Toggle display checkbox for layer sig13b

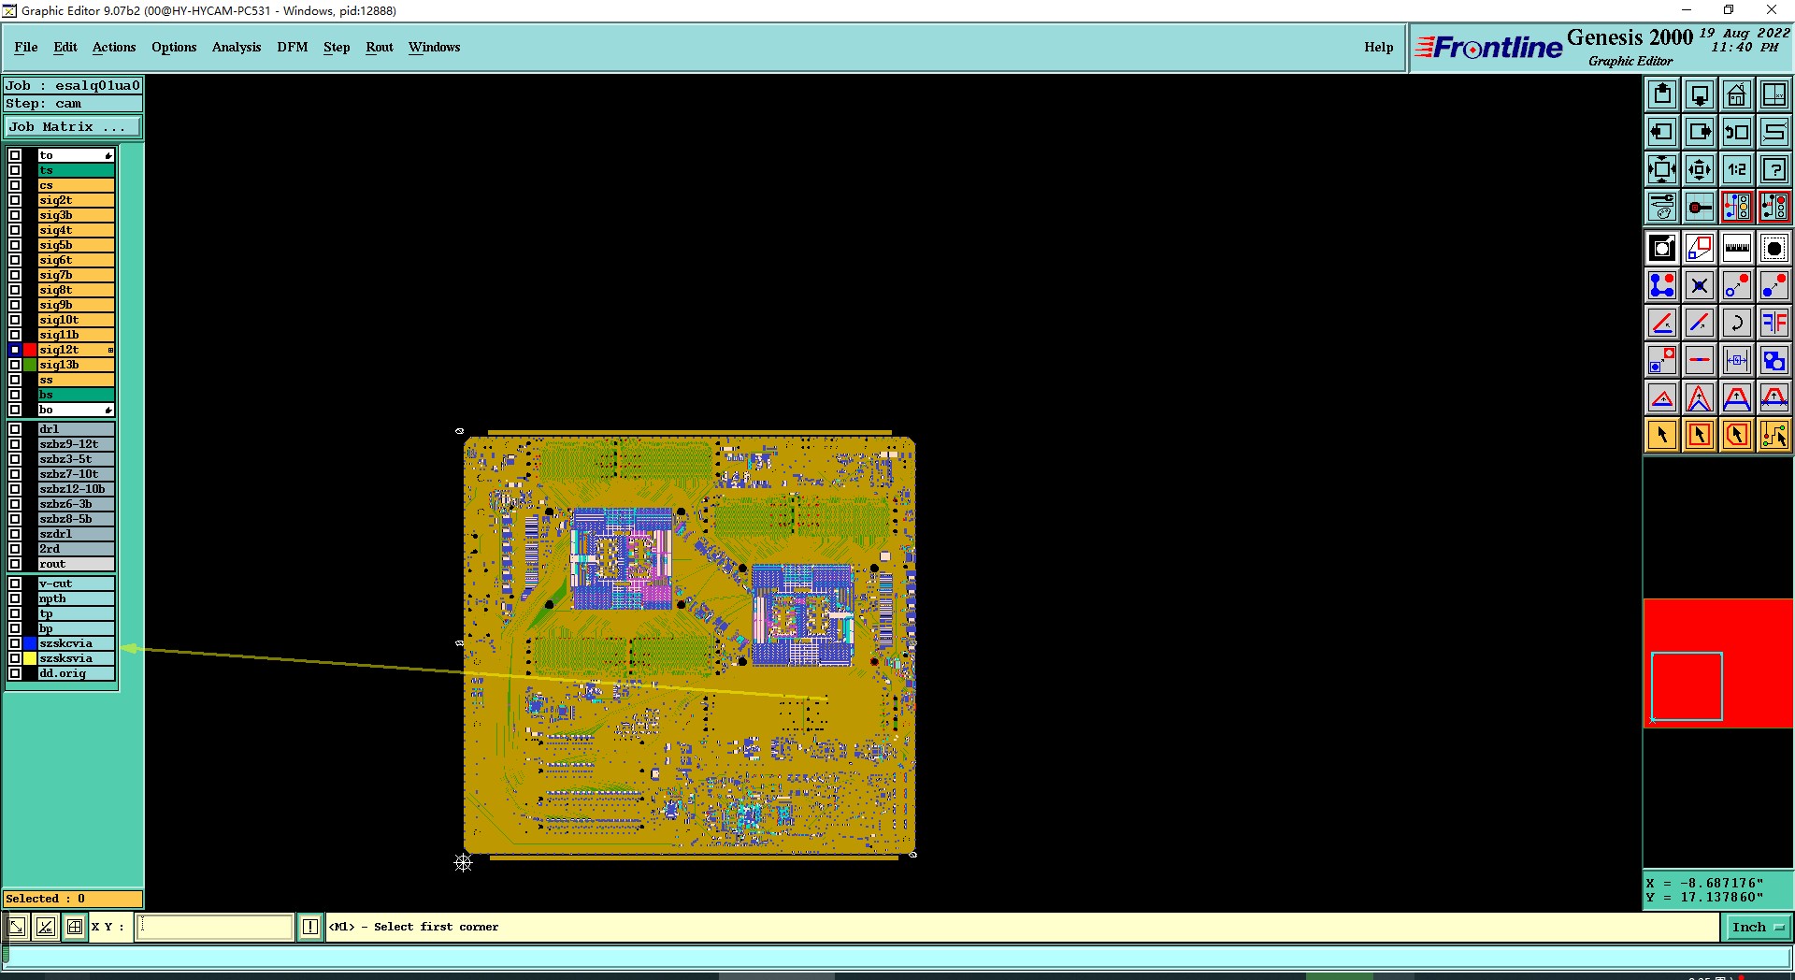pos(15,365)
